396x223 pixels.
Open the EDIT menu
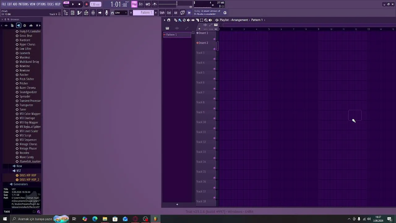[x=10, y=4]
